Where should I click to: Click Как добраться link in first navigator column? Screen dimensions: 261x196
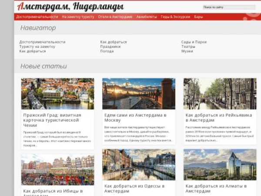point(33,51)
